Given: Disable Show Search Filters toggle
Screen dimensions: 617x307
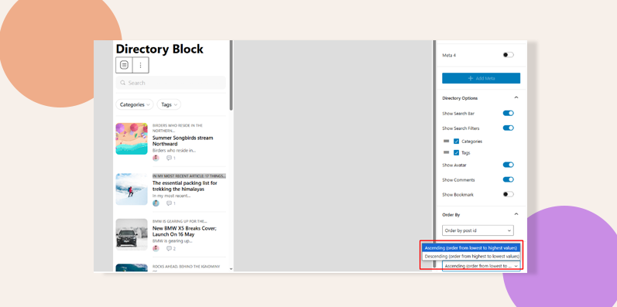Looking at the screenshot, I should [x=508, y=128].
